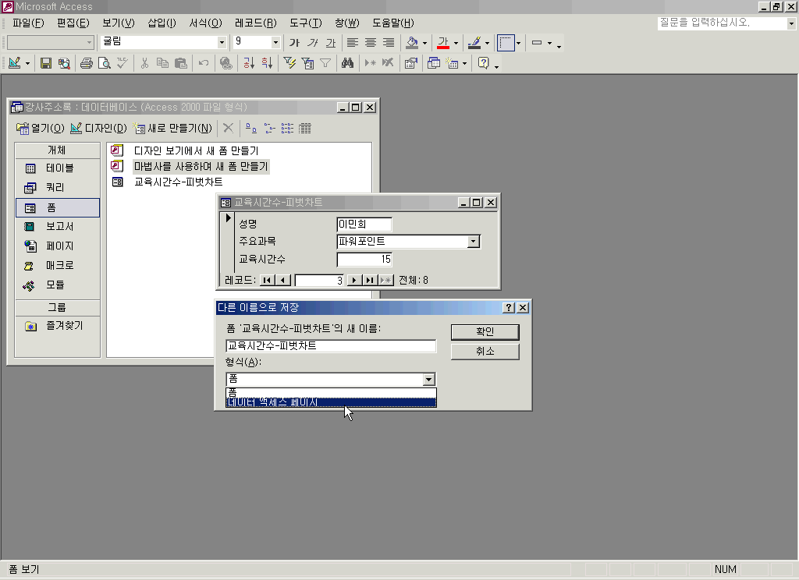Click the Filter by Selection icon
Image resolution: width=799 pixels, height=580 pixels.
coord(289,63)
